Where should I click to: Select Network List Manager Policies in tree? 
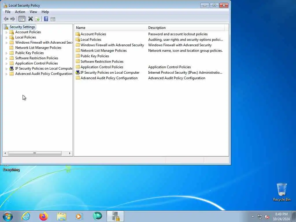38,48
